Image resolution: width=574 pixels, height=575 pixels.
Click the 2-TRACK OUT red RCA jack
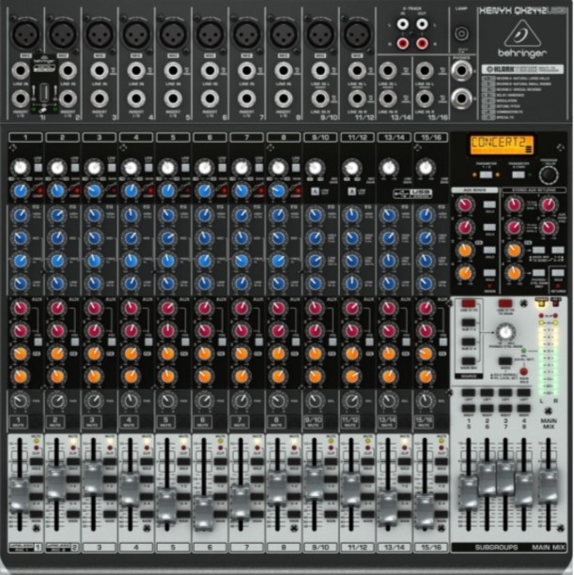pos(422,44)
